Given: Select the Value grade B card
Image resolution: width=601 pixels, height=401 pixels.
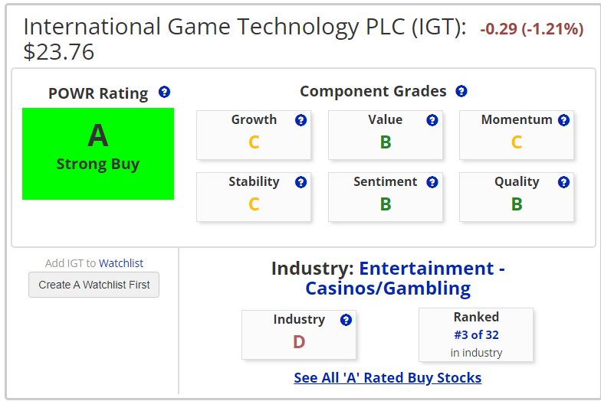Looking at the screenshot, I should point(385,135).
